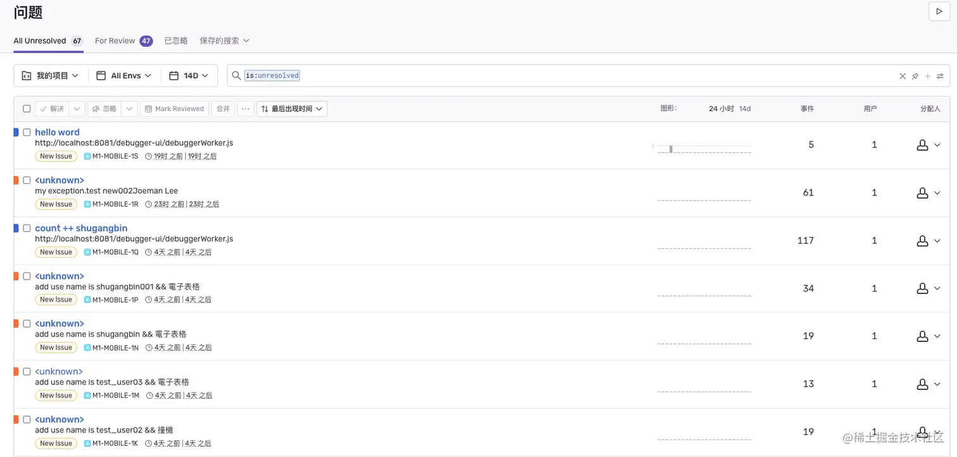Open search builder sliders icon
The width and height of the screenshot is (957, 457).
click(940, 76)
